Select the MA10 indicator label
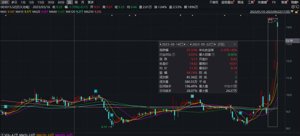 tap(19, 12)
